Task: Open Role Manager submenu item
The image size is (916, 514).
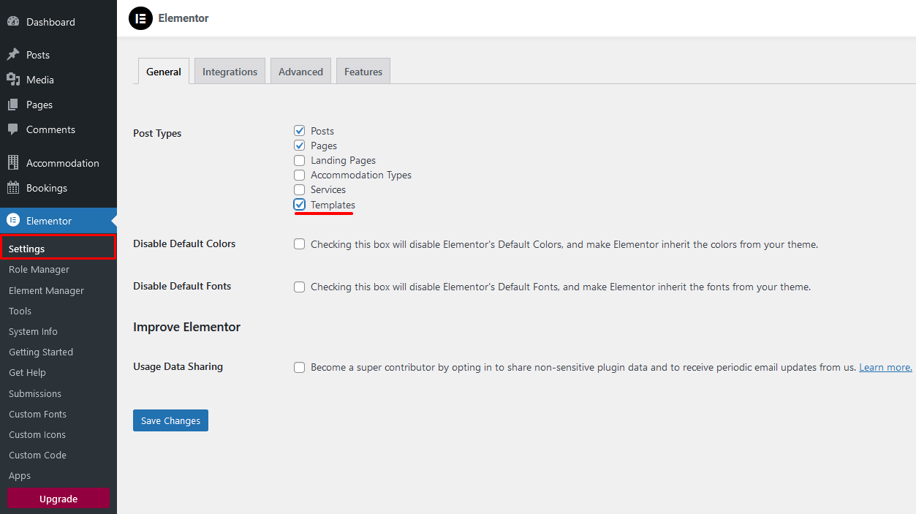Action: point(58,269)
